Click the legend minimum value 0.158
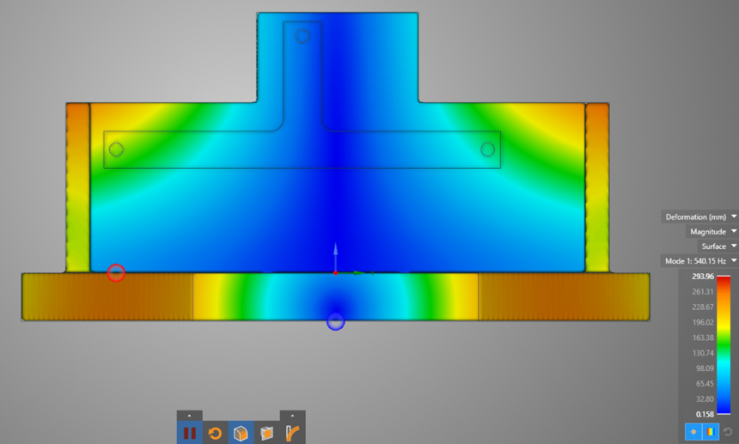 pos(705,414)
